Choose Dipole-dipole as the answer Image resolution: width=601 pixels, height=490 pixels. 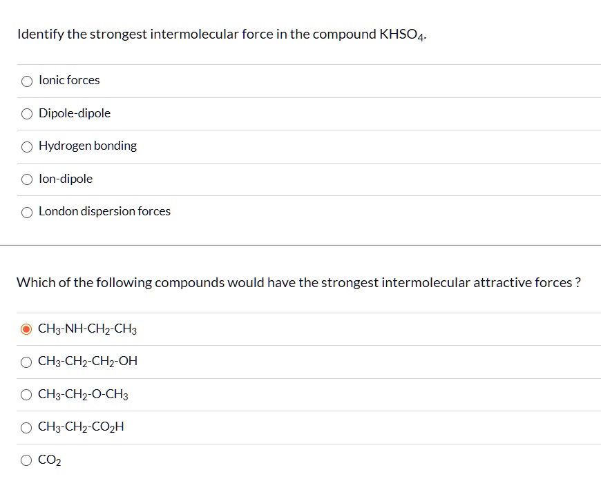pyautogui.click(x=26, y=113)
